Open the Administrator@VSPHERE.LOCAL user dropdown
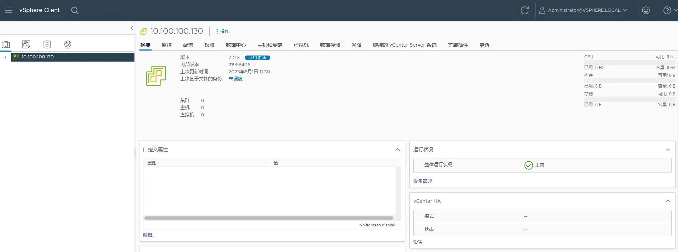Image resolution: width=678 pixels, height=252 pixels. (x=583, y=10)
